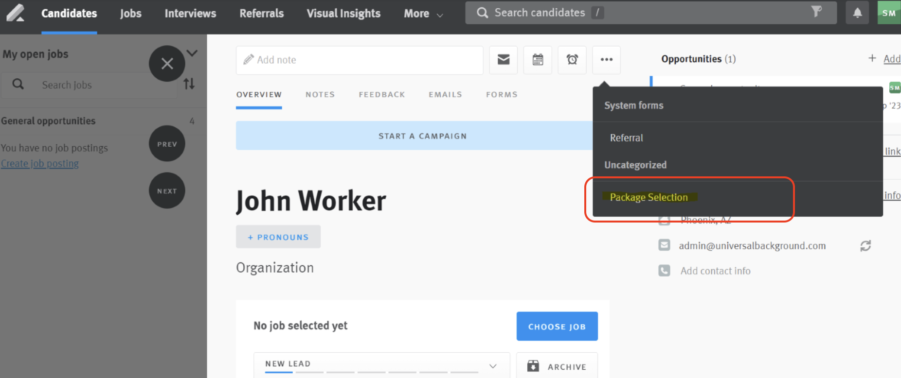Open the notifications bell icon
The image size is (901, 378).
857,13
